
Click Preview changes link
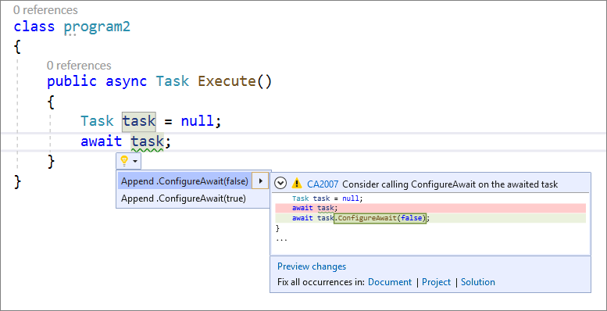(x=312, y=266)
